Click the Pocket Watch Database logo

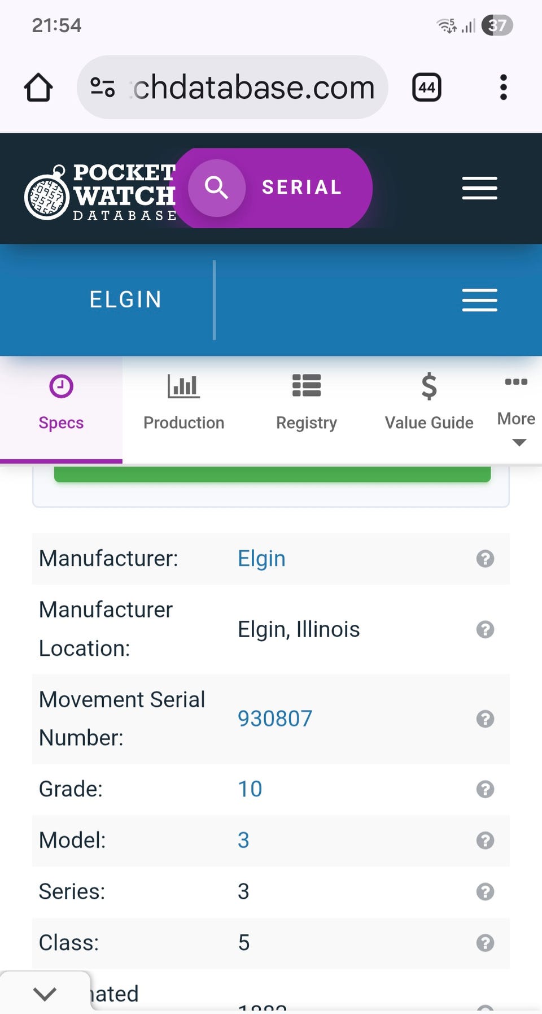pyautogui.click(x=100, y=192)
